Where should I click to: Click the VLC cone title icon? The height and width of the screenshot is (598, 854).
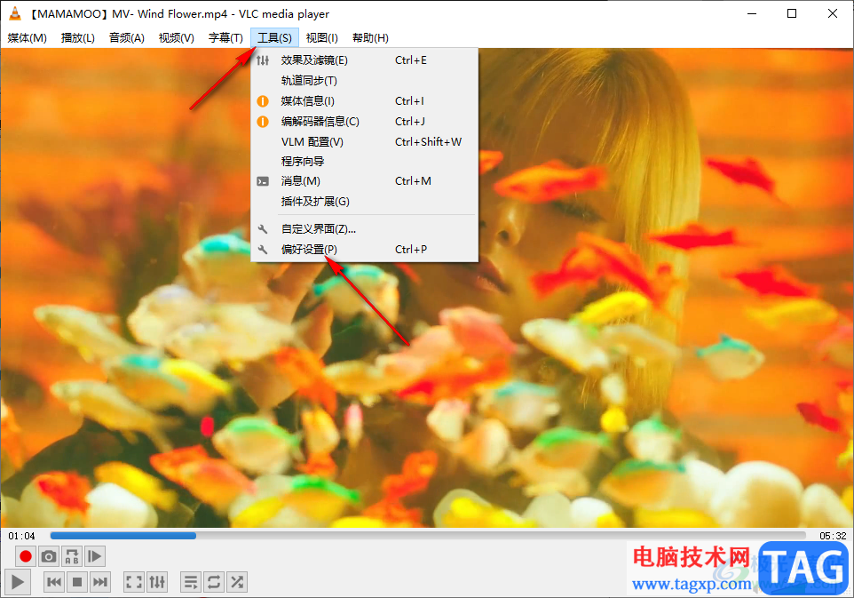pos(15,13)
